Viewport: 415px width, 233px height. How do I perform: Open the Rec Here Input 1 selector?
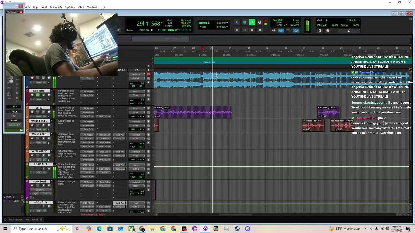coord(136,91)
